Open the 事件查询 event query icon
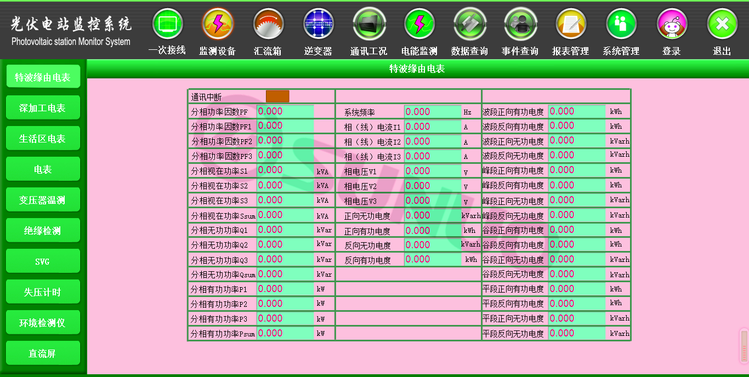749x377 pixels. (520, 25)
